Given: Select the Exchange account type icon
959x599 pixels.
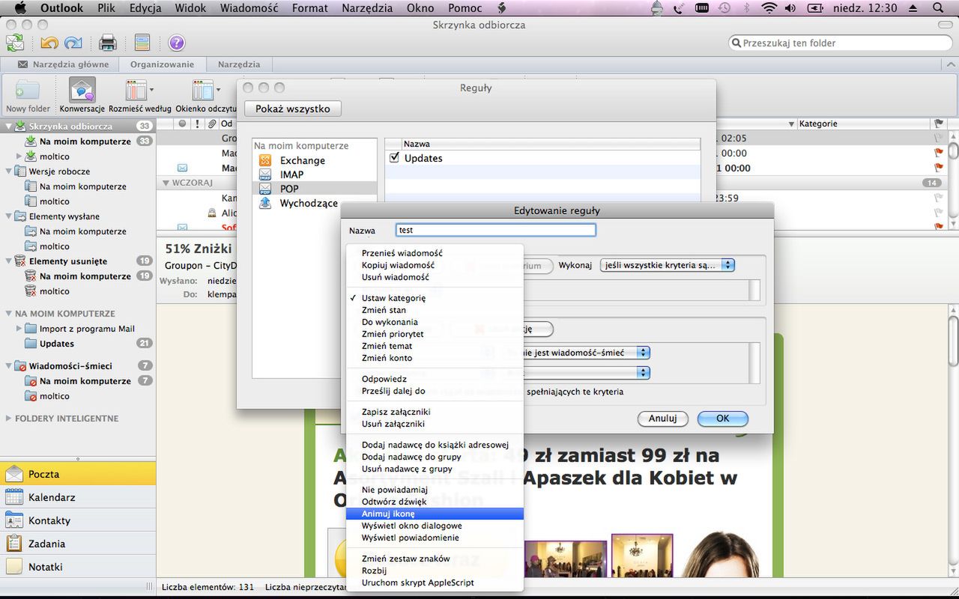Looking at the screenshot, I should click(264, 160).
